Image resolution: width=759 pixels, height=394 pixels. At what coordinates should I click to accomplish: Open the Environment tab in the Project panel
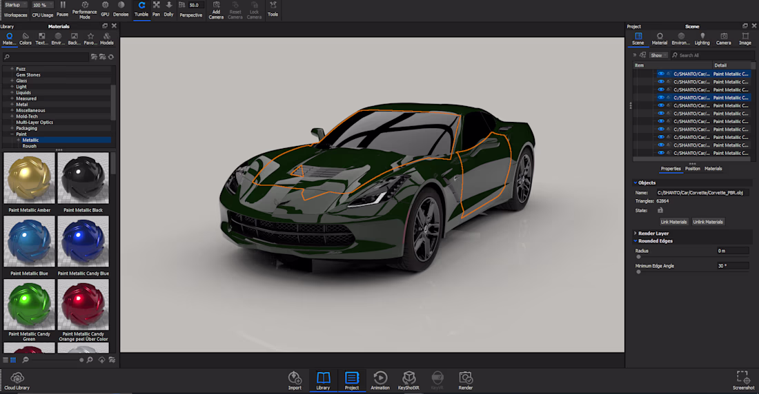(x=681, y=39)
